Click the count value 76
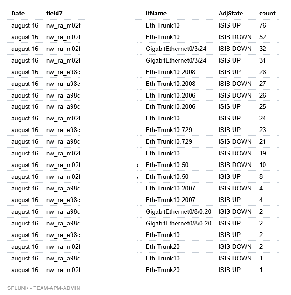 [263, 25]
